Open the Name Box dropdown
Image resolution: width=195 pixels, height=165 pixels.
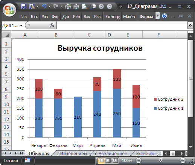pos(21,26)
